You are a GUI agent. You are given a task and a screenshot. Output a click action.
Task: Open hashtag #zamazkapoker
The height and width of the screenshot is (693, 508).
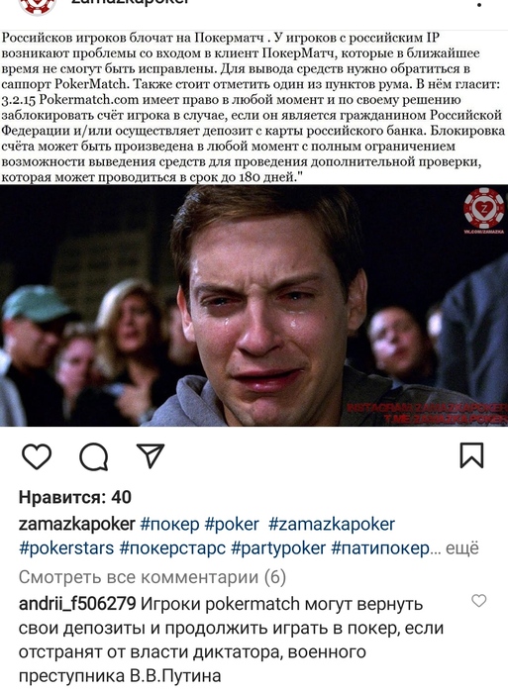[x=332, y=524]
